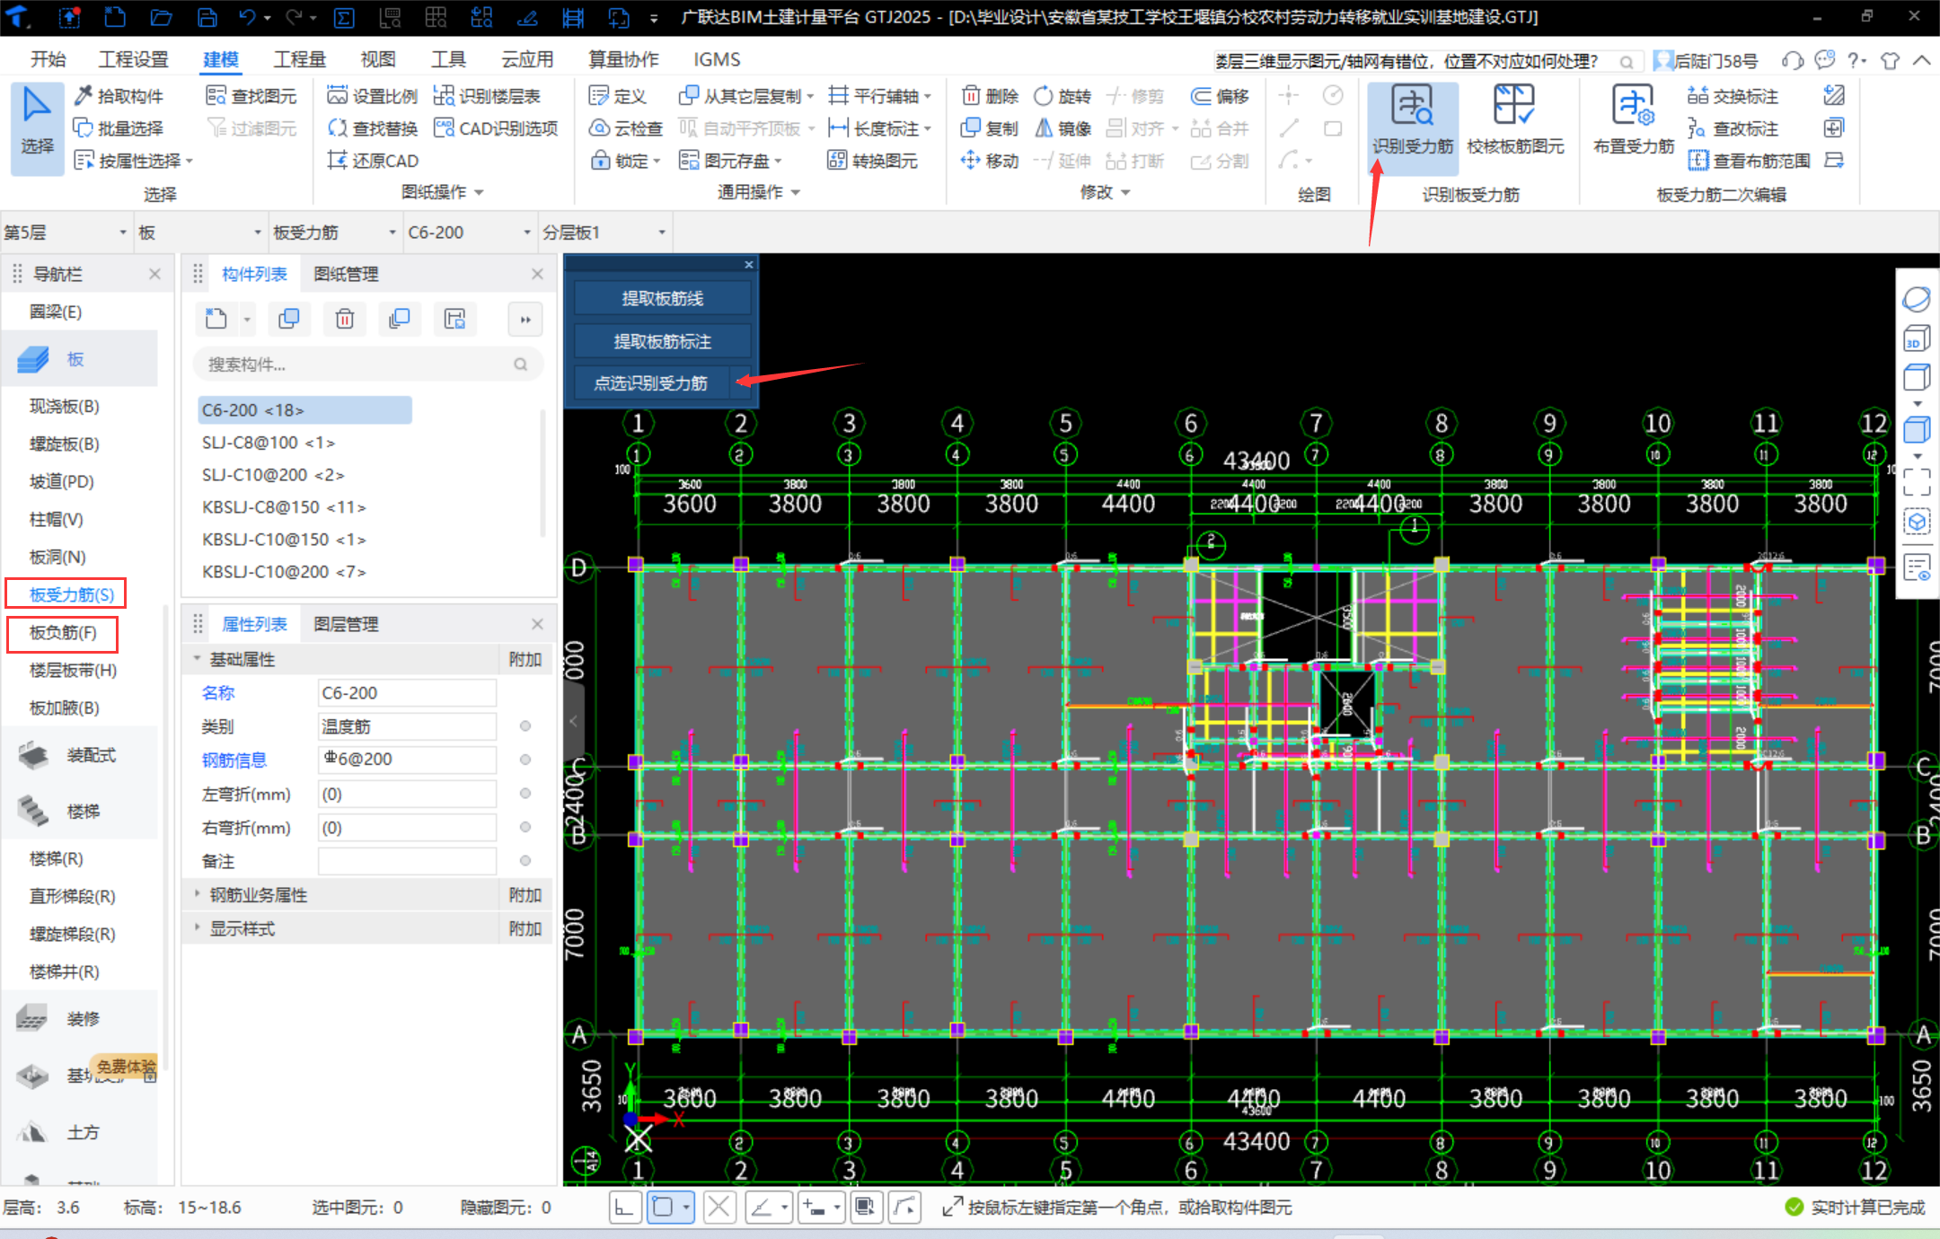The image size is (1940, 1239).
Task: Switch to the 图纸管理 tab
Action: (346, 274)
